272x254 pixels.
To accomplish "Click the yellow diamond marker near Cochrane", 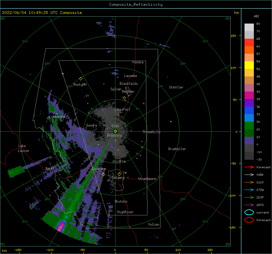I will [x=103, y=174].
